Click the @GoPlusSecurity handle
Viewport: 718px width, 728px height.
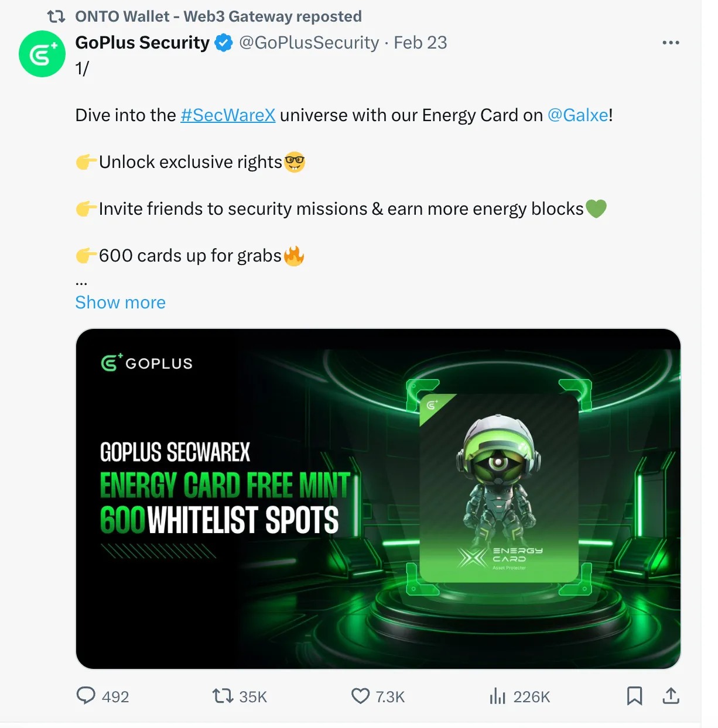pos(309,43)
